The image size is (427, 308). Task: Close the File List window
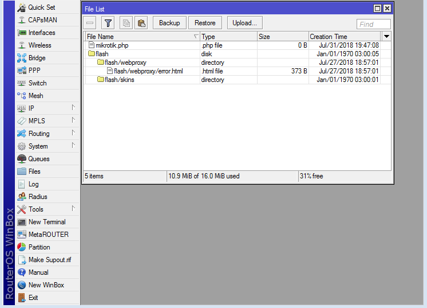(x=387, y=9)
